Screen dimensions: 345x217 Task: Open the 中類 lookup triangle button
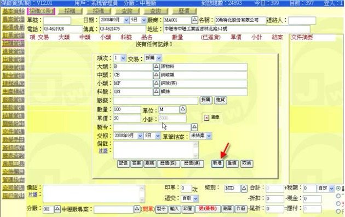pyautogui.click(x=156, y=75)
